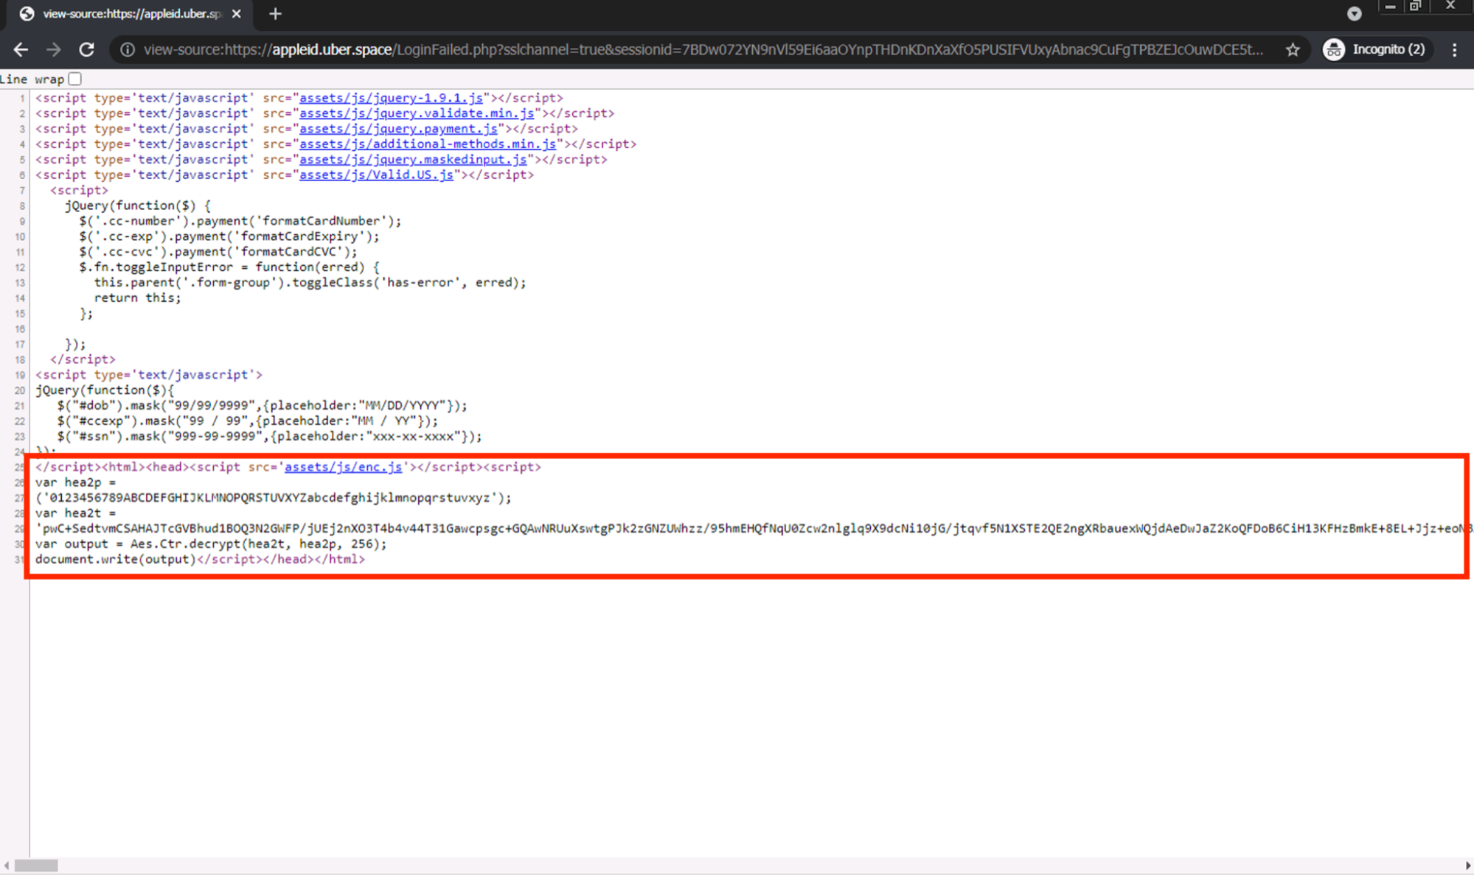Close the view-source tab

pyautogui.click(x=236, y=14)
